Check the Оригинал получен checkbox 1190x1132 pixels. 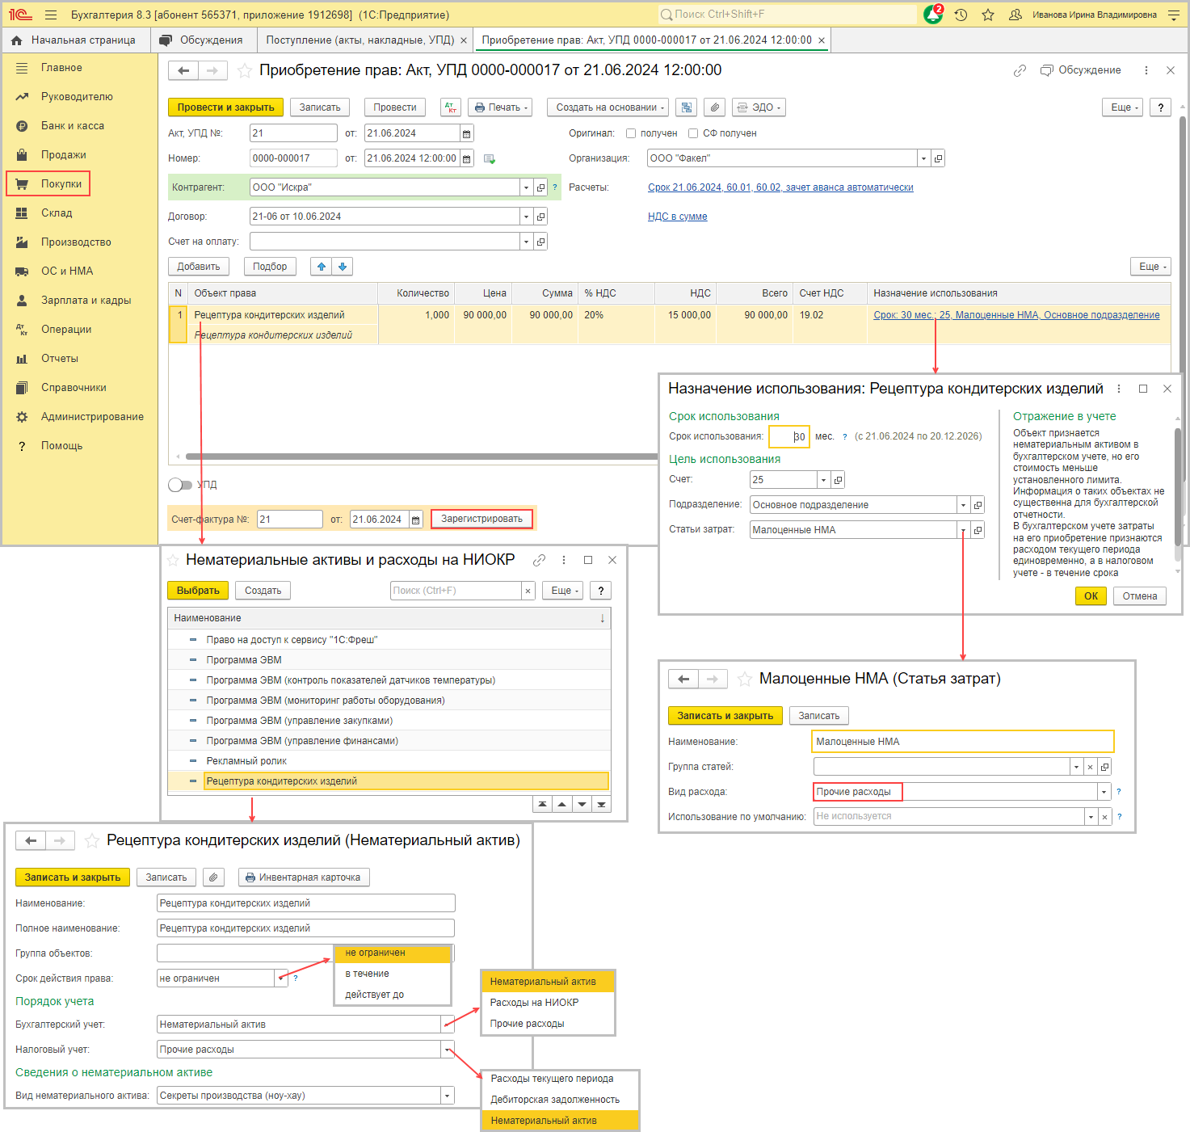631,133
